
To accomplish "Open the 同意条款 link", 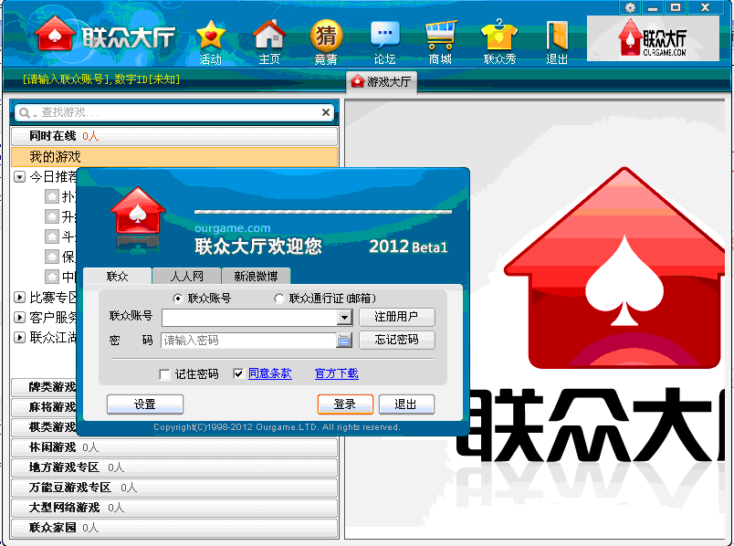I will pos(270,373).
